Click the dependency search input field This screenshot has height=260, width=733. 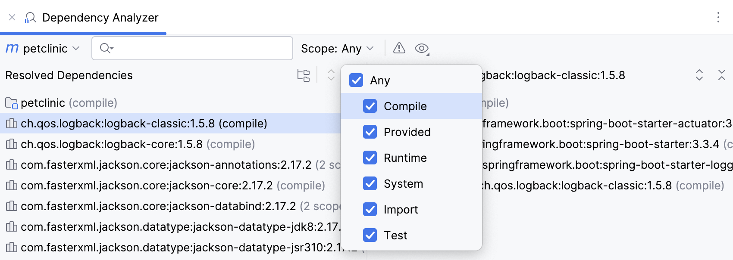198,49
